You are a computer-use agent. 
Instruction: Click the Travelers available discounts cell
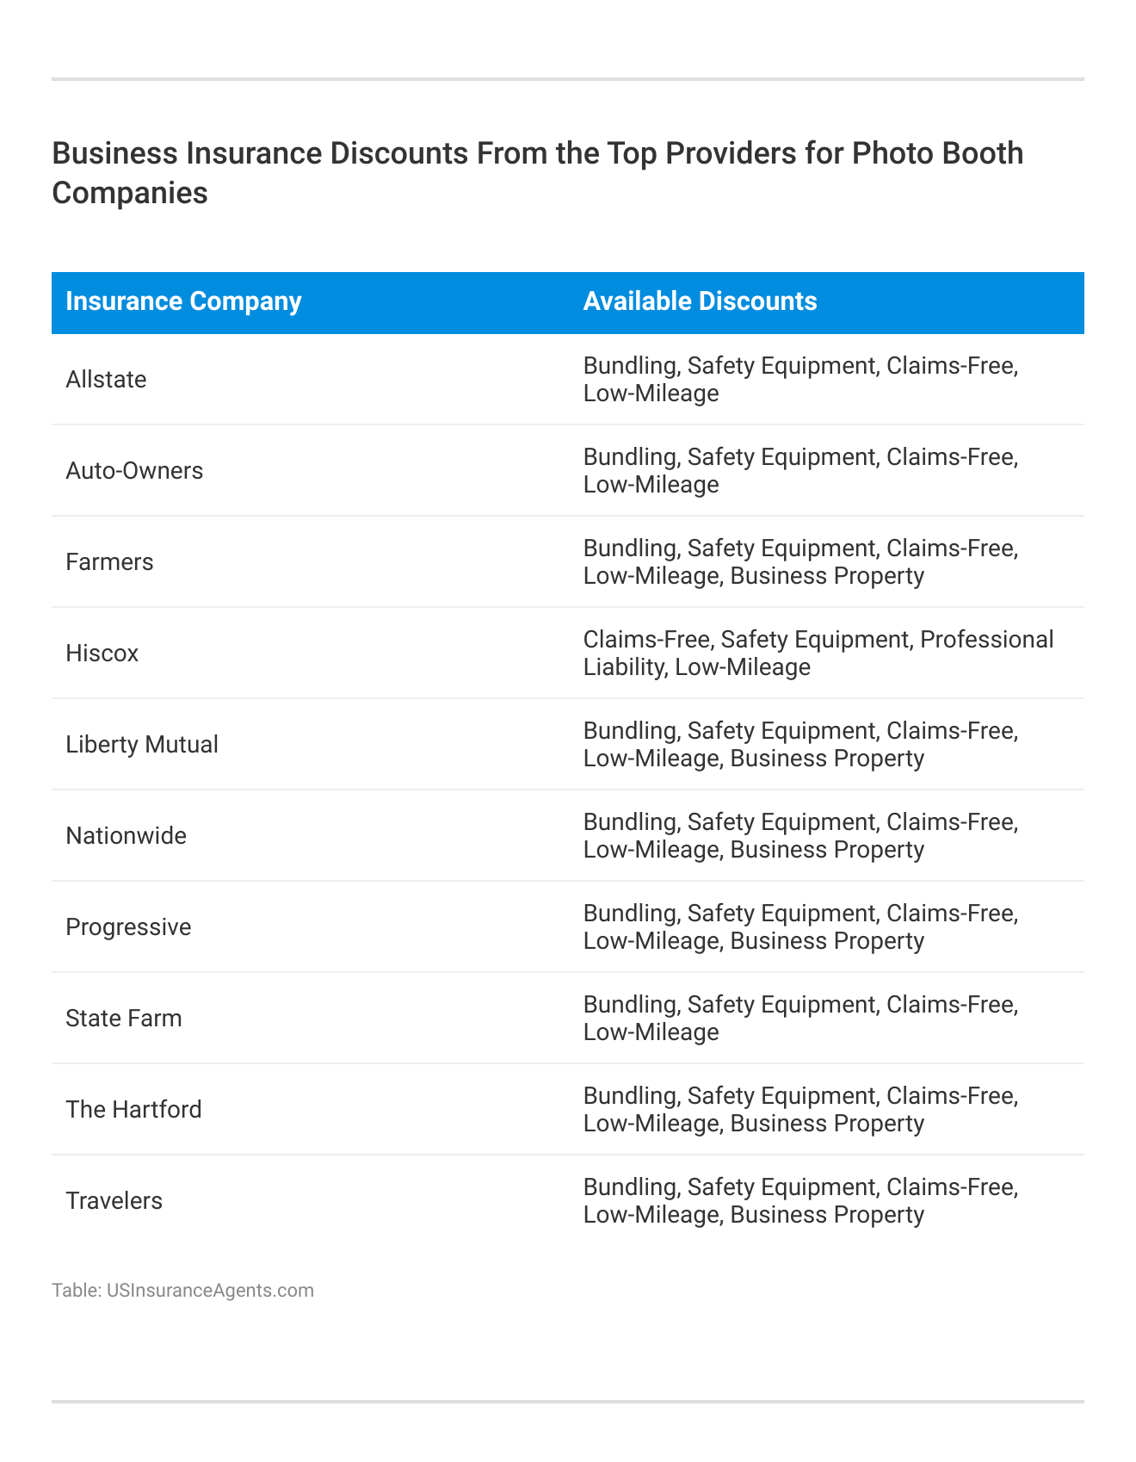[x=800, y=1201]
